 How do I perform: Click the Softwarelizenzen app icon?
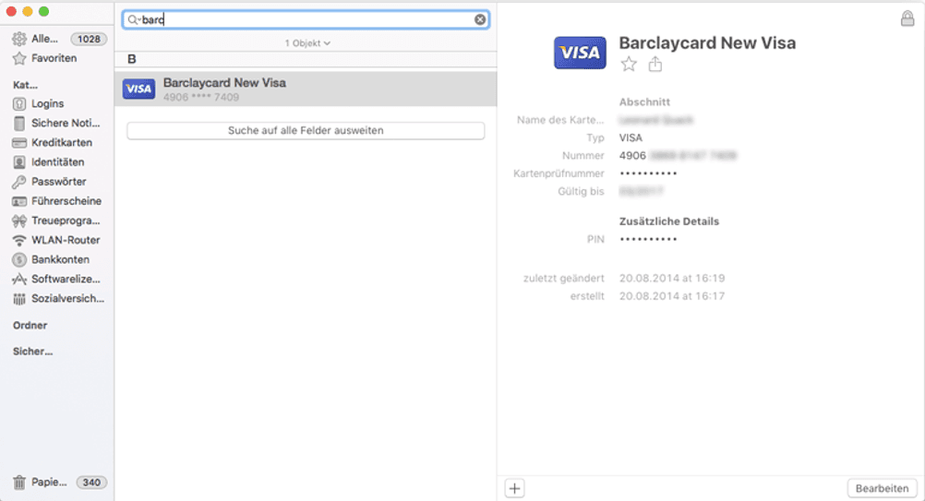[19, 279]
